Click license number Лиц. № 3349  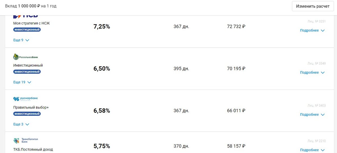(x=316, y=63)
